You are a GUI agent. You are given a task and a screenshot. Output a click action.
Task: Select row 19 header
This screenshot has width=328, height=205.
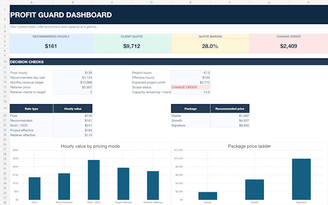pyautogui.click(x=5, y=109)
